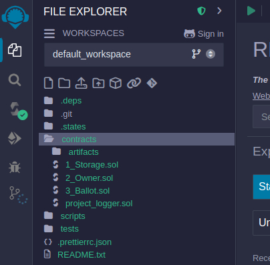270x265 pixels.
Task: Click the WORKSPACES label
Action: [94, 33]
